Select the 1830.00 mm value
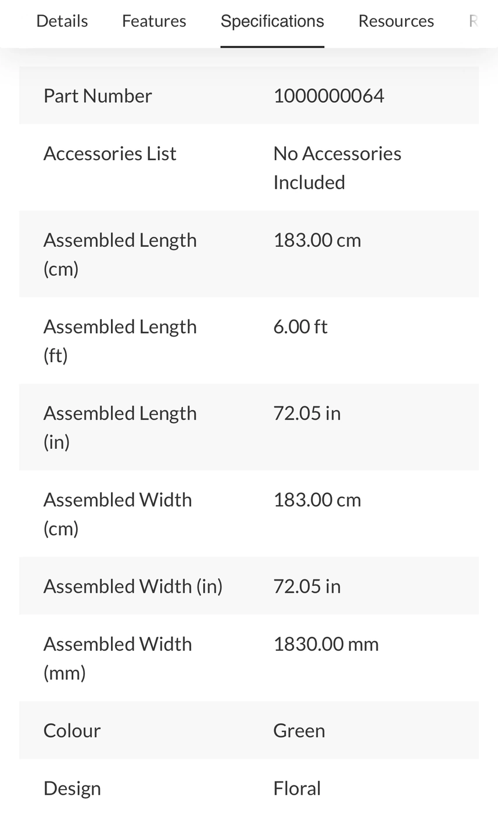Viewport: 498px width, 836px height. [x=325, y=644]
